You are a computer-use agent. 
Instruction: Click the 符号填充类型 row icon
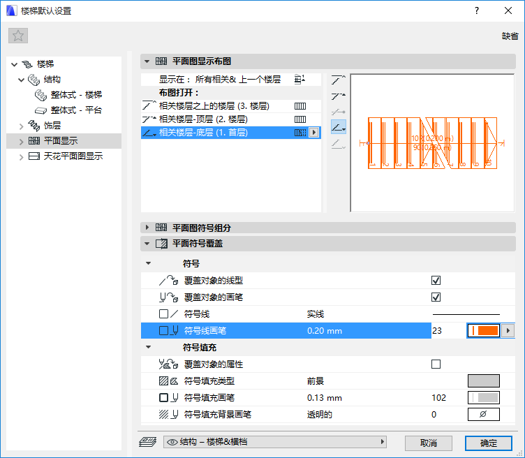pos(168,381)
